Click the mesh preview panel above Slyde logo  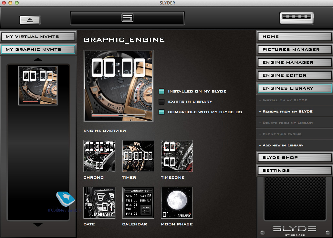[x=295, y=199]
